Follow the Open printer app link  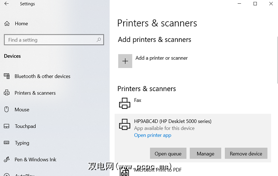tap(153, 135)
